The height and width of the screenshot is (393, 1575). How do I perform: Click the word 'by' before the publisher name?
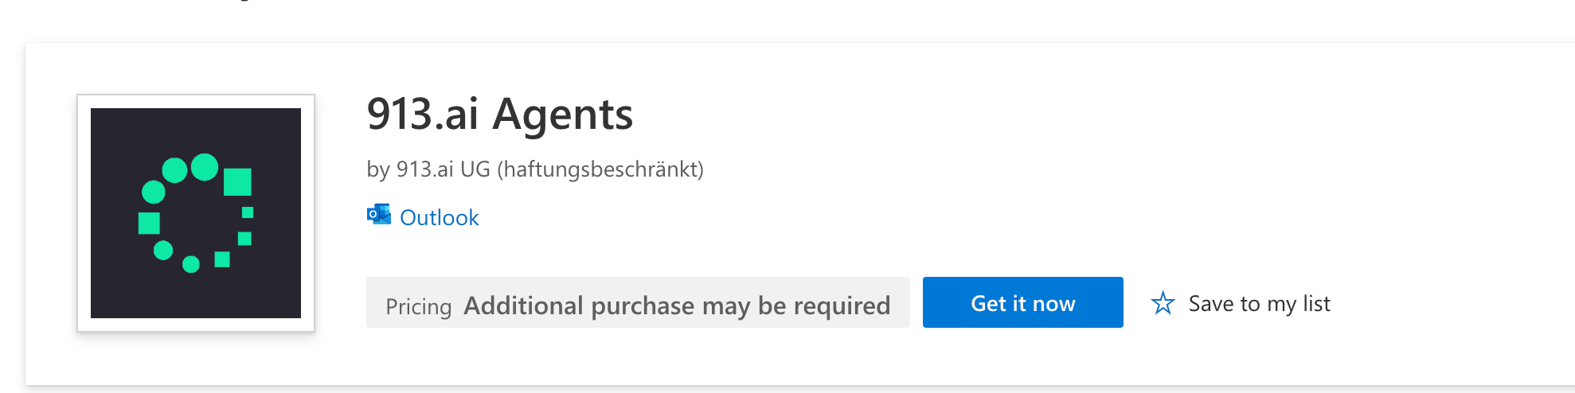[377, 169]
